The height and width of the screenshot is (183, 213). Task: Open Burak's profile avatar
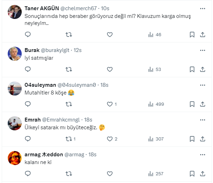point(15,54)
